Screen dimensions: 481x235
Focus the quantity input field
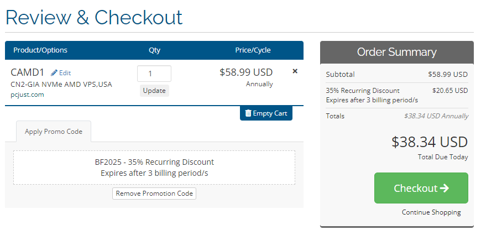tap(154, 74)
